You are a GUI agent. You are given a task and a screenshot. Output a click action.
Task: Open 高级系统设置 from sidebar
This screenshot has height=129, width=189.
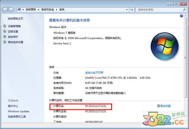[x=15, y=42]
